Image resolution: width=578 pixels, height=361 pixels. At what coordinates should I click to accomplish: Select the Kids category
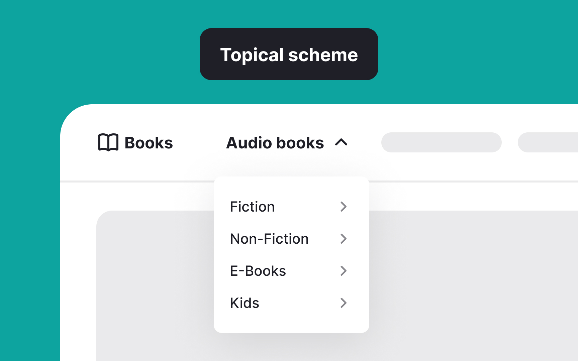tap(244, 303)
